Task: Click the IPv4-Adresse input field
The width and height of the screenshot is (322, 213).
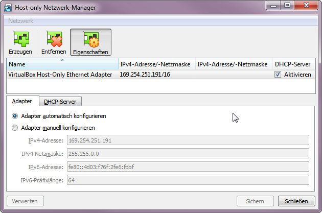Action: 188,140
